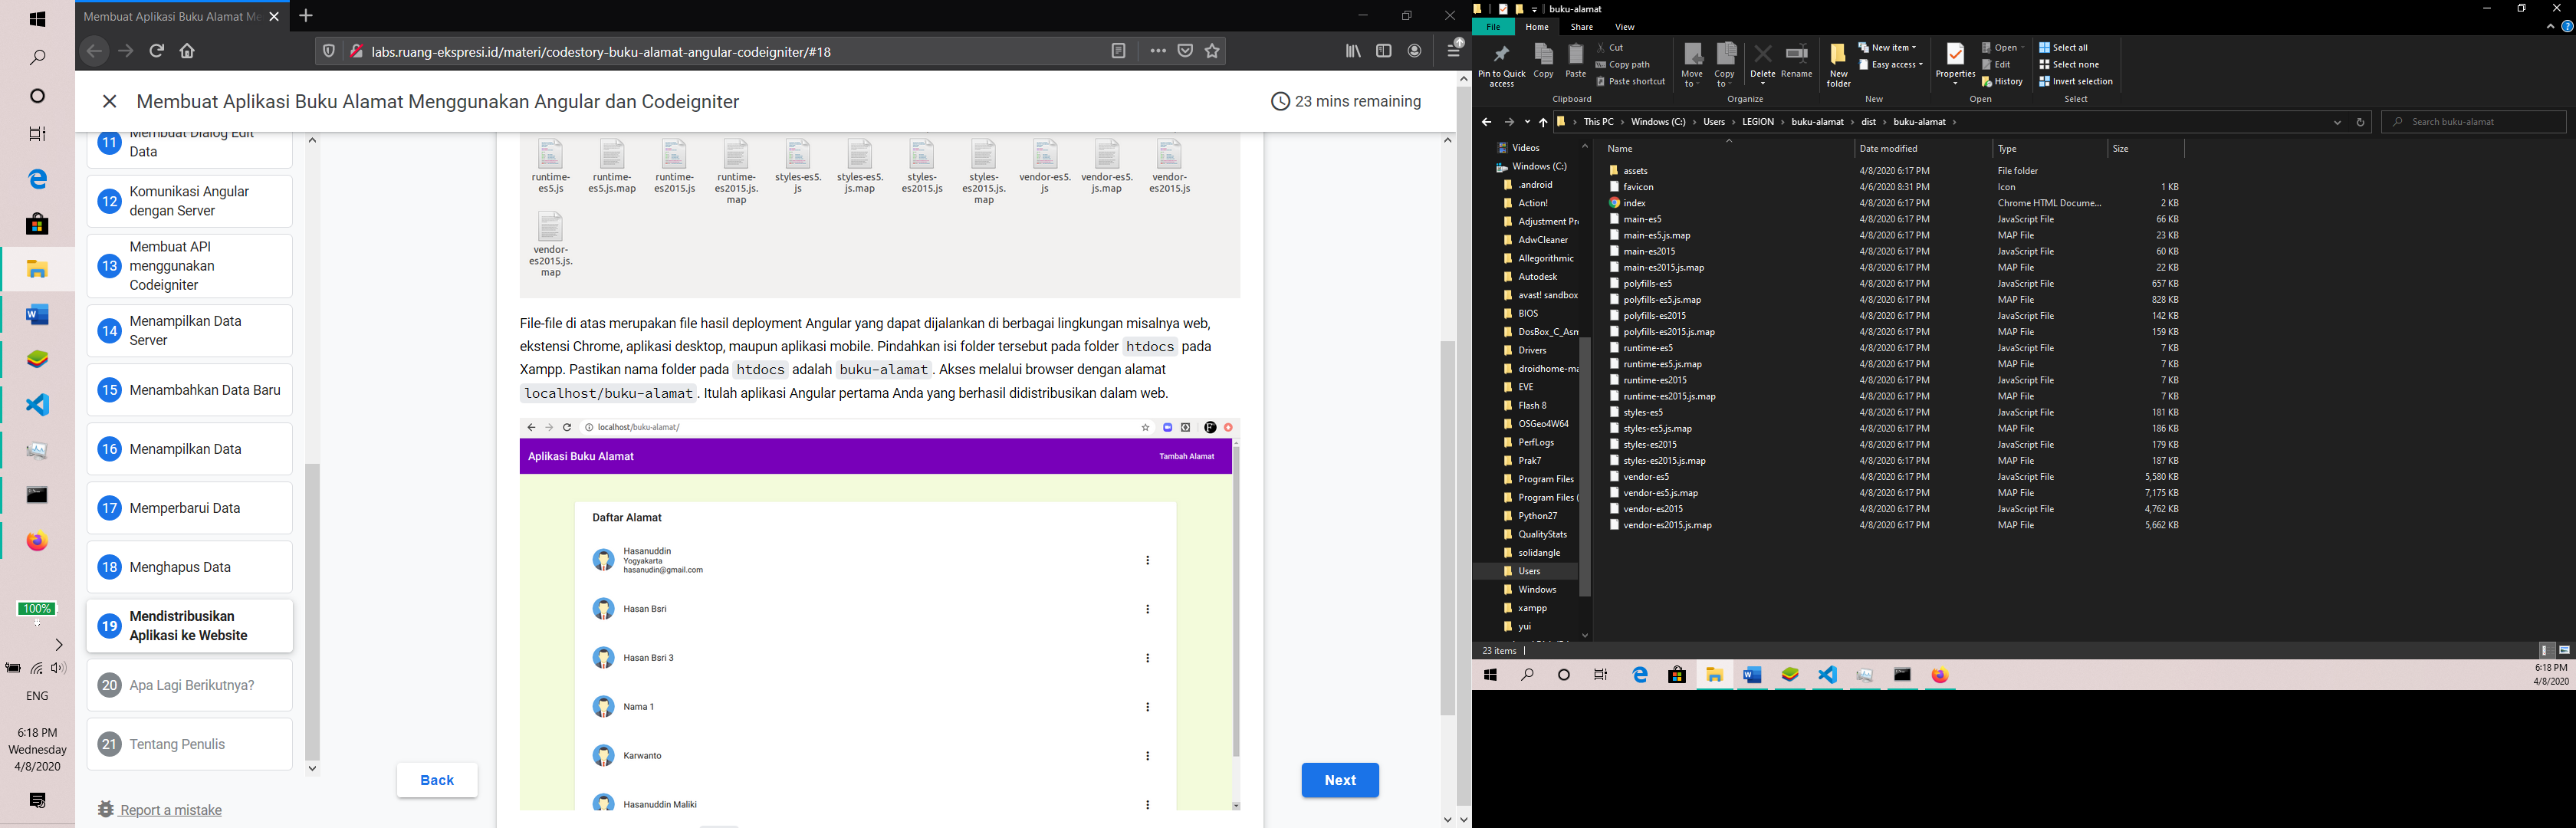The width and height of the screenshot is (2576, 828).
Task: Open step 20 Apa Lagi Berikutnya
Action: click(190, 685)
